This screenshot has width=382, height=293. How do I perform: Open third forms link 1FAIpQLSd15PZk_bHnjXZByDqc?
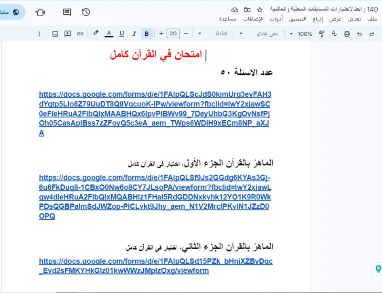tap(156, 266)
